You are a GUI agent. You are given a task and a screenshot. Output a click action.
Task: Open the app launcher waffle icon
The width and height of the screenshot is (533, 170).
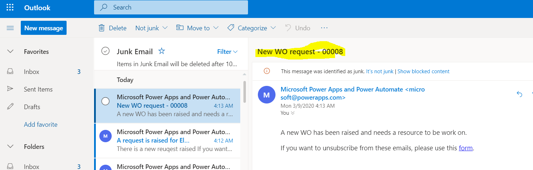[x=10, y=7]
